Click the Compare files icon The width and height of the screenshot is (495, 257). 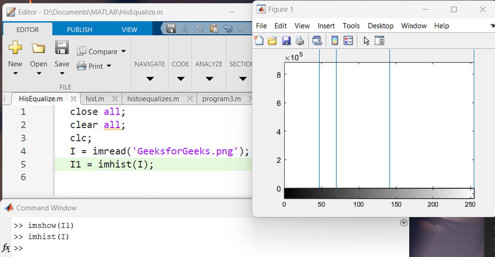point(81,51)
